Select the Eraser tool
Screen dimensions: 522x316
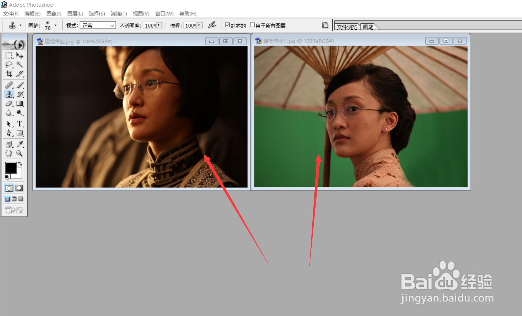(9, 104)
